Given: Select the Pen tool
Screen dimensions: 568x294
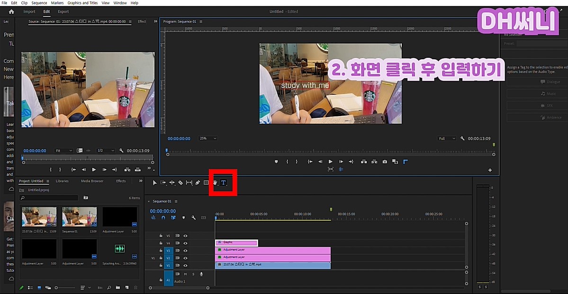Looking at the screenshot, I should 198,183.
